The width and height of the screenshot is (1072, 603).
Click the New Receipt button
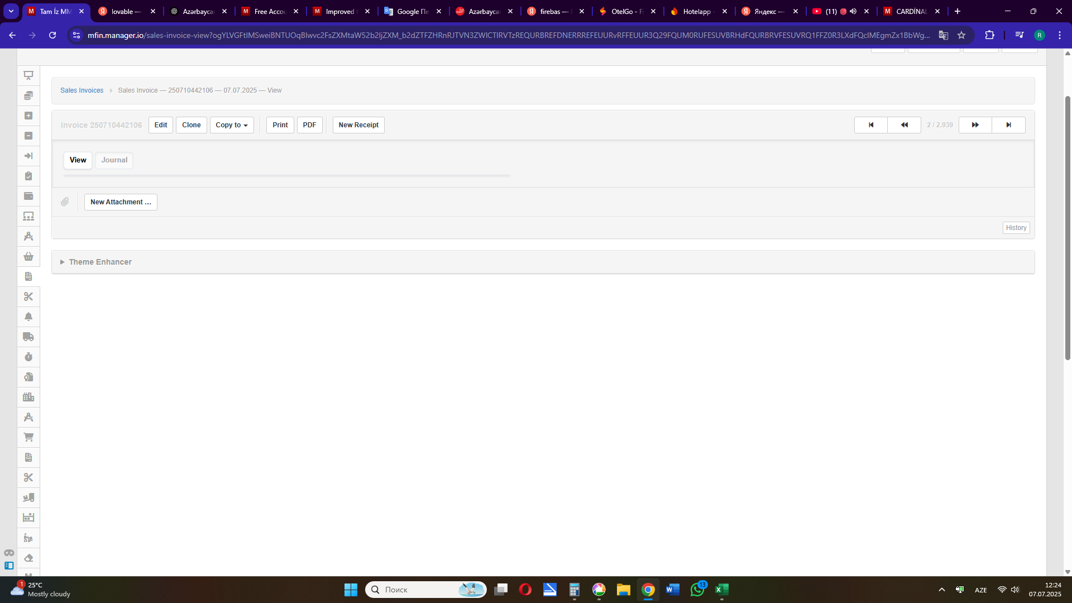[358, 125]
